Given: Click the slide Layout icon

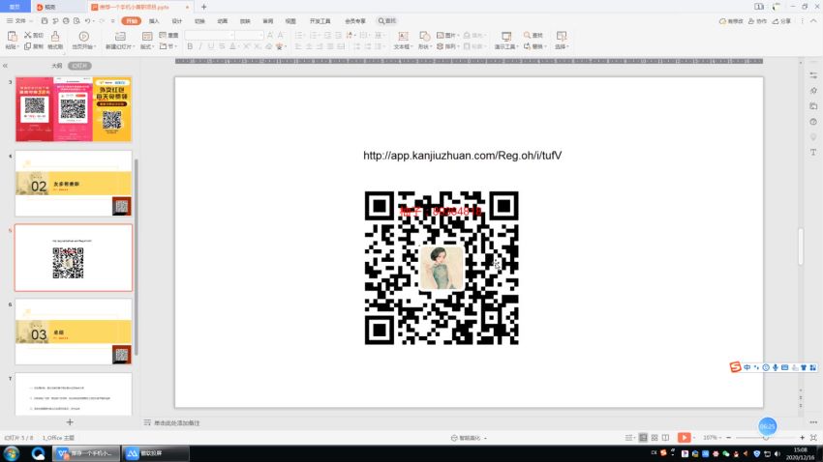Looking at the screenshot, I should [x=147, y=36].
